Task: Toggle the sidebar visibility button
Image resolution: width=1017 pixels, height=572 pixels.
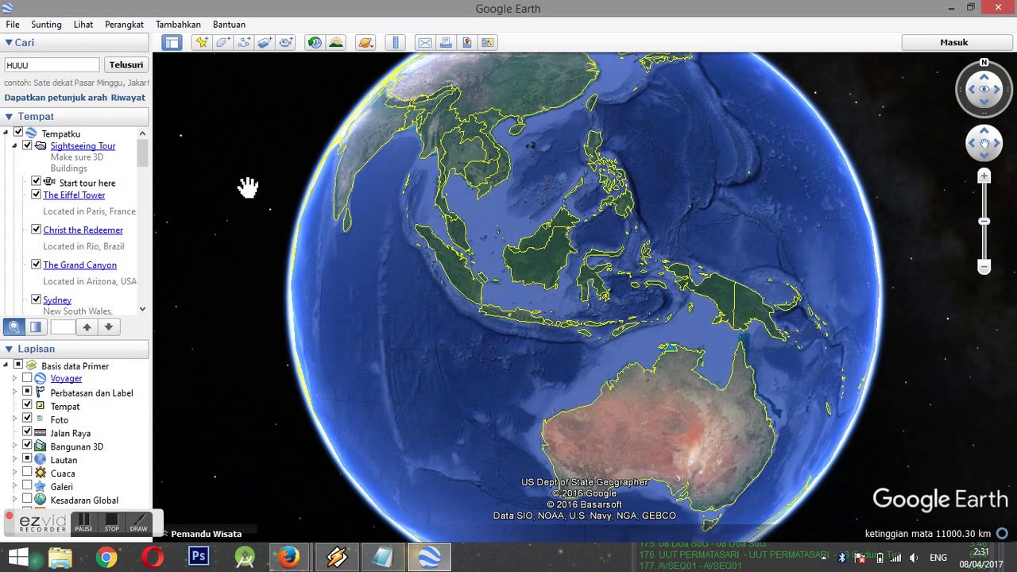Action: click(x=172, y=43)
